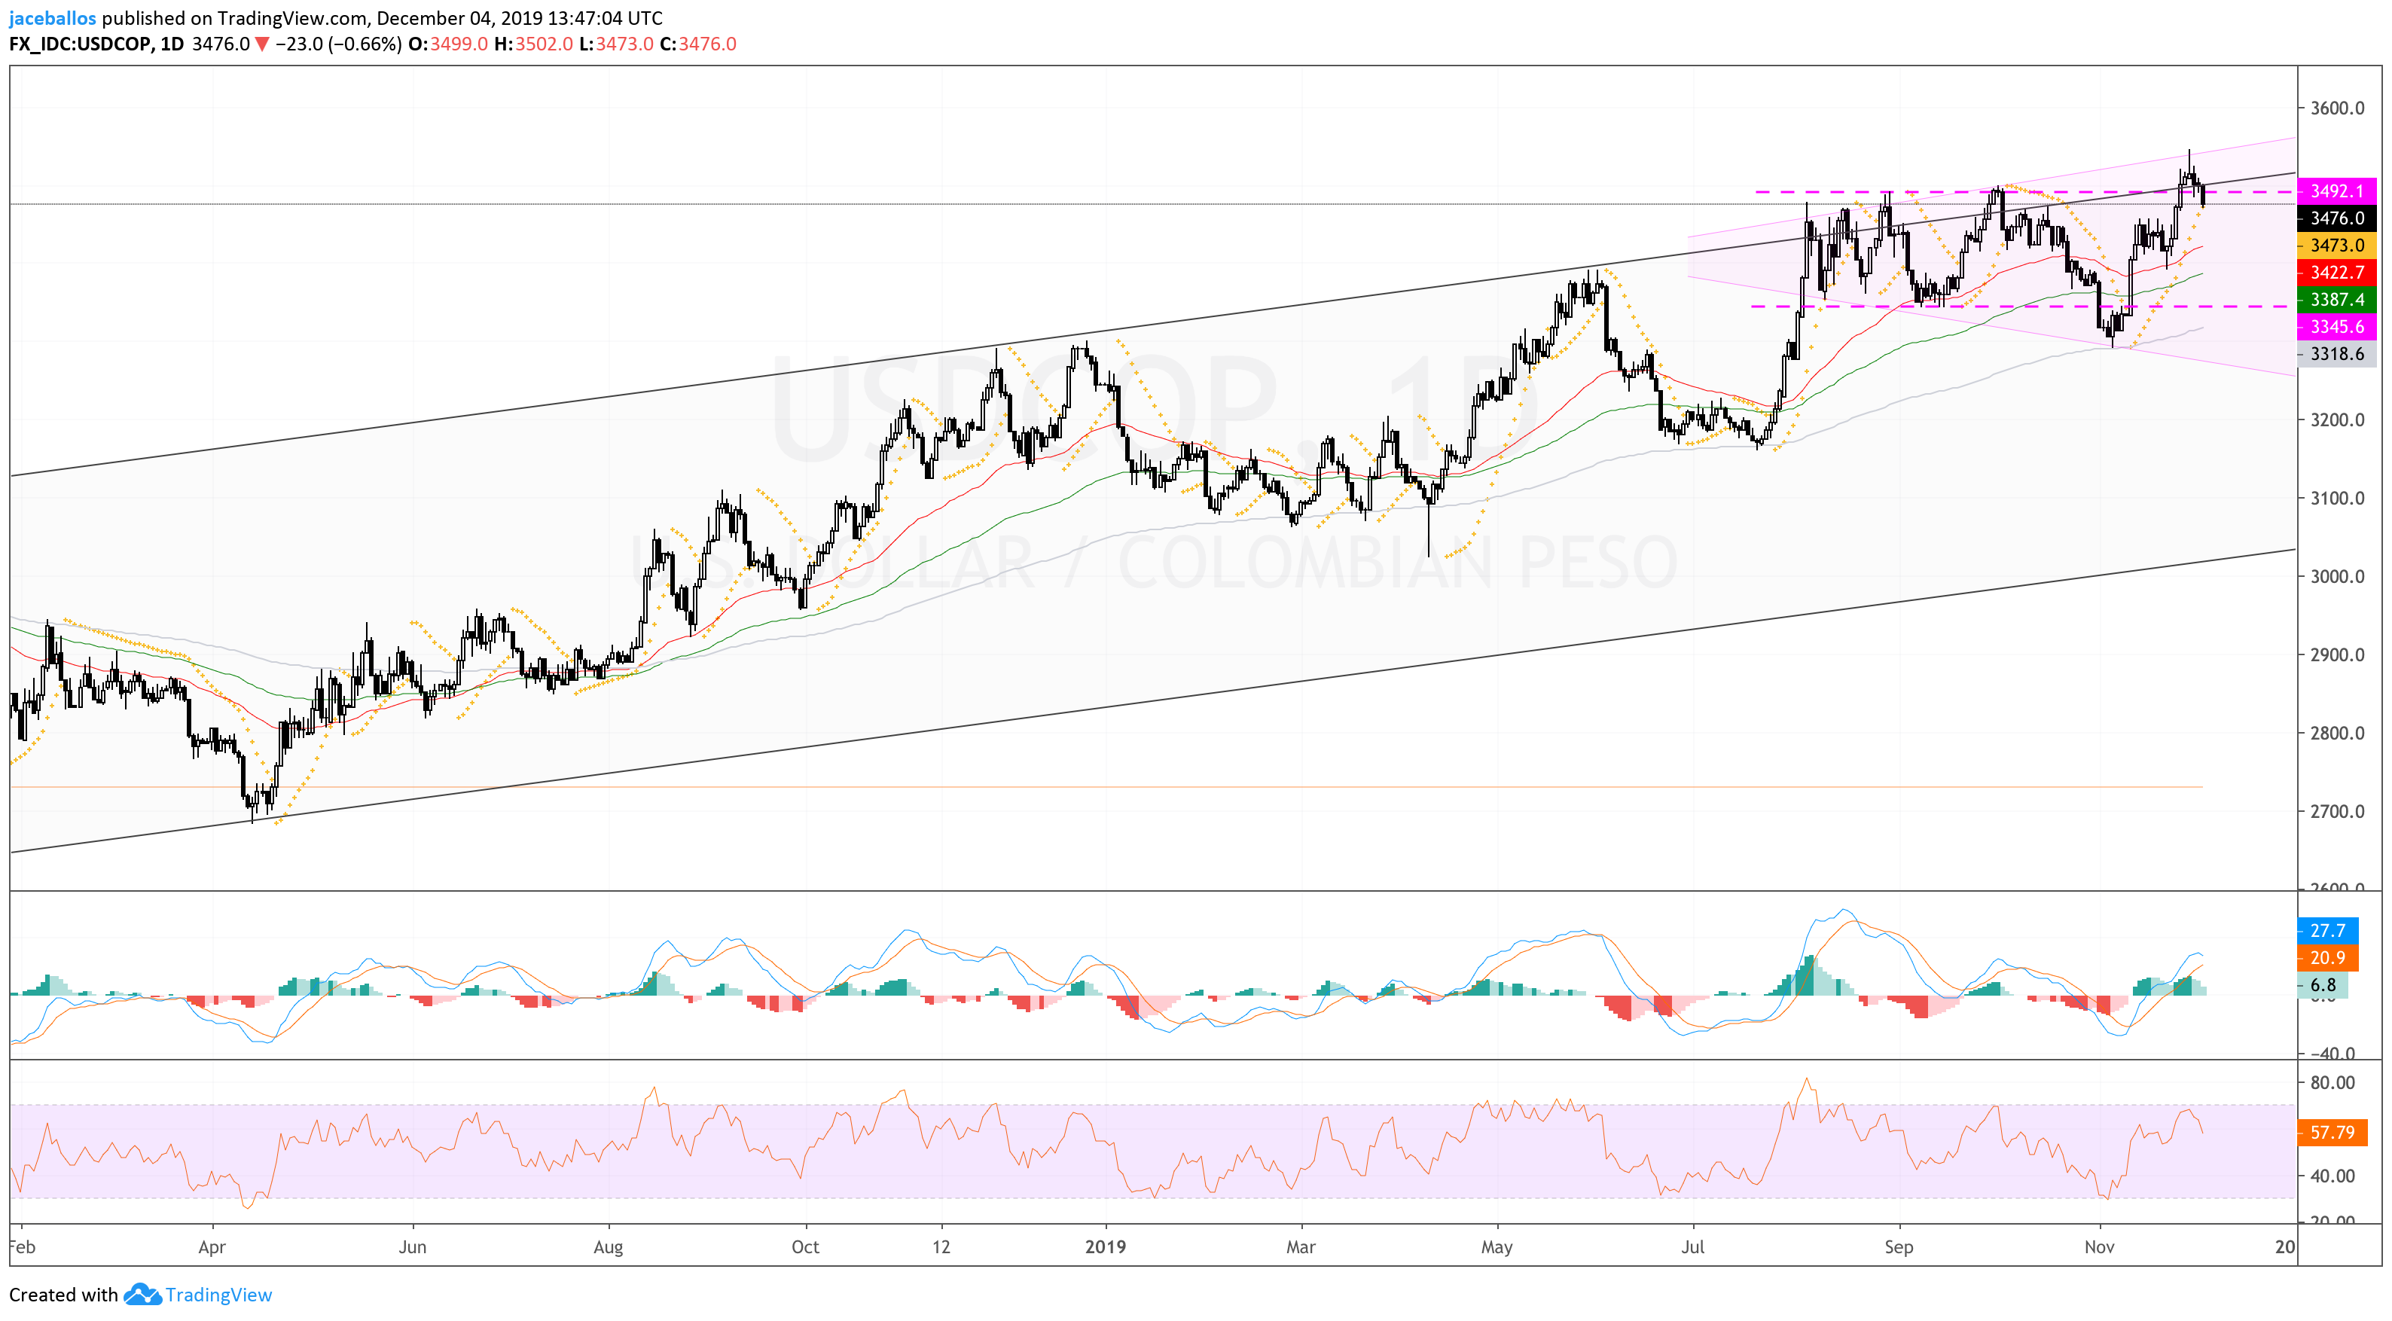Click the Aug label on time axis

click(609, 1246)
